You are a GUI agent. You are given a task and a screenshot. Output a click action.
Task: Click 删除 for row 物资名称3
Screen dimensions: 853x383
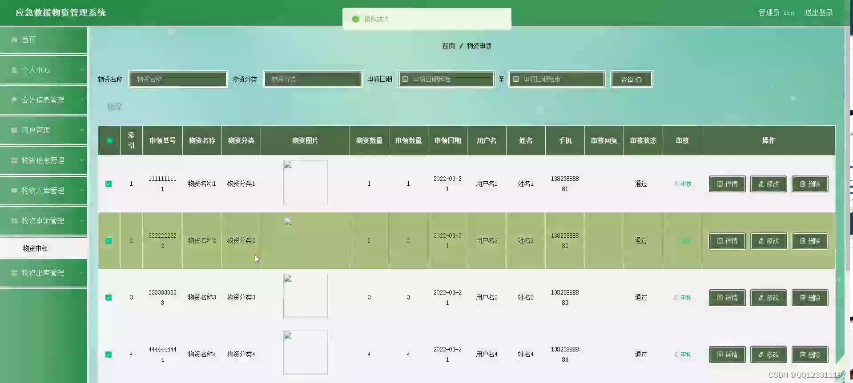pyautogui.click(x=810, y=298)
